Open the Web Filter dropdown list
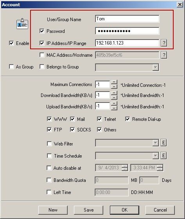Viewport: 185px width, 219px height. click(x=155, y=143)
